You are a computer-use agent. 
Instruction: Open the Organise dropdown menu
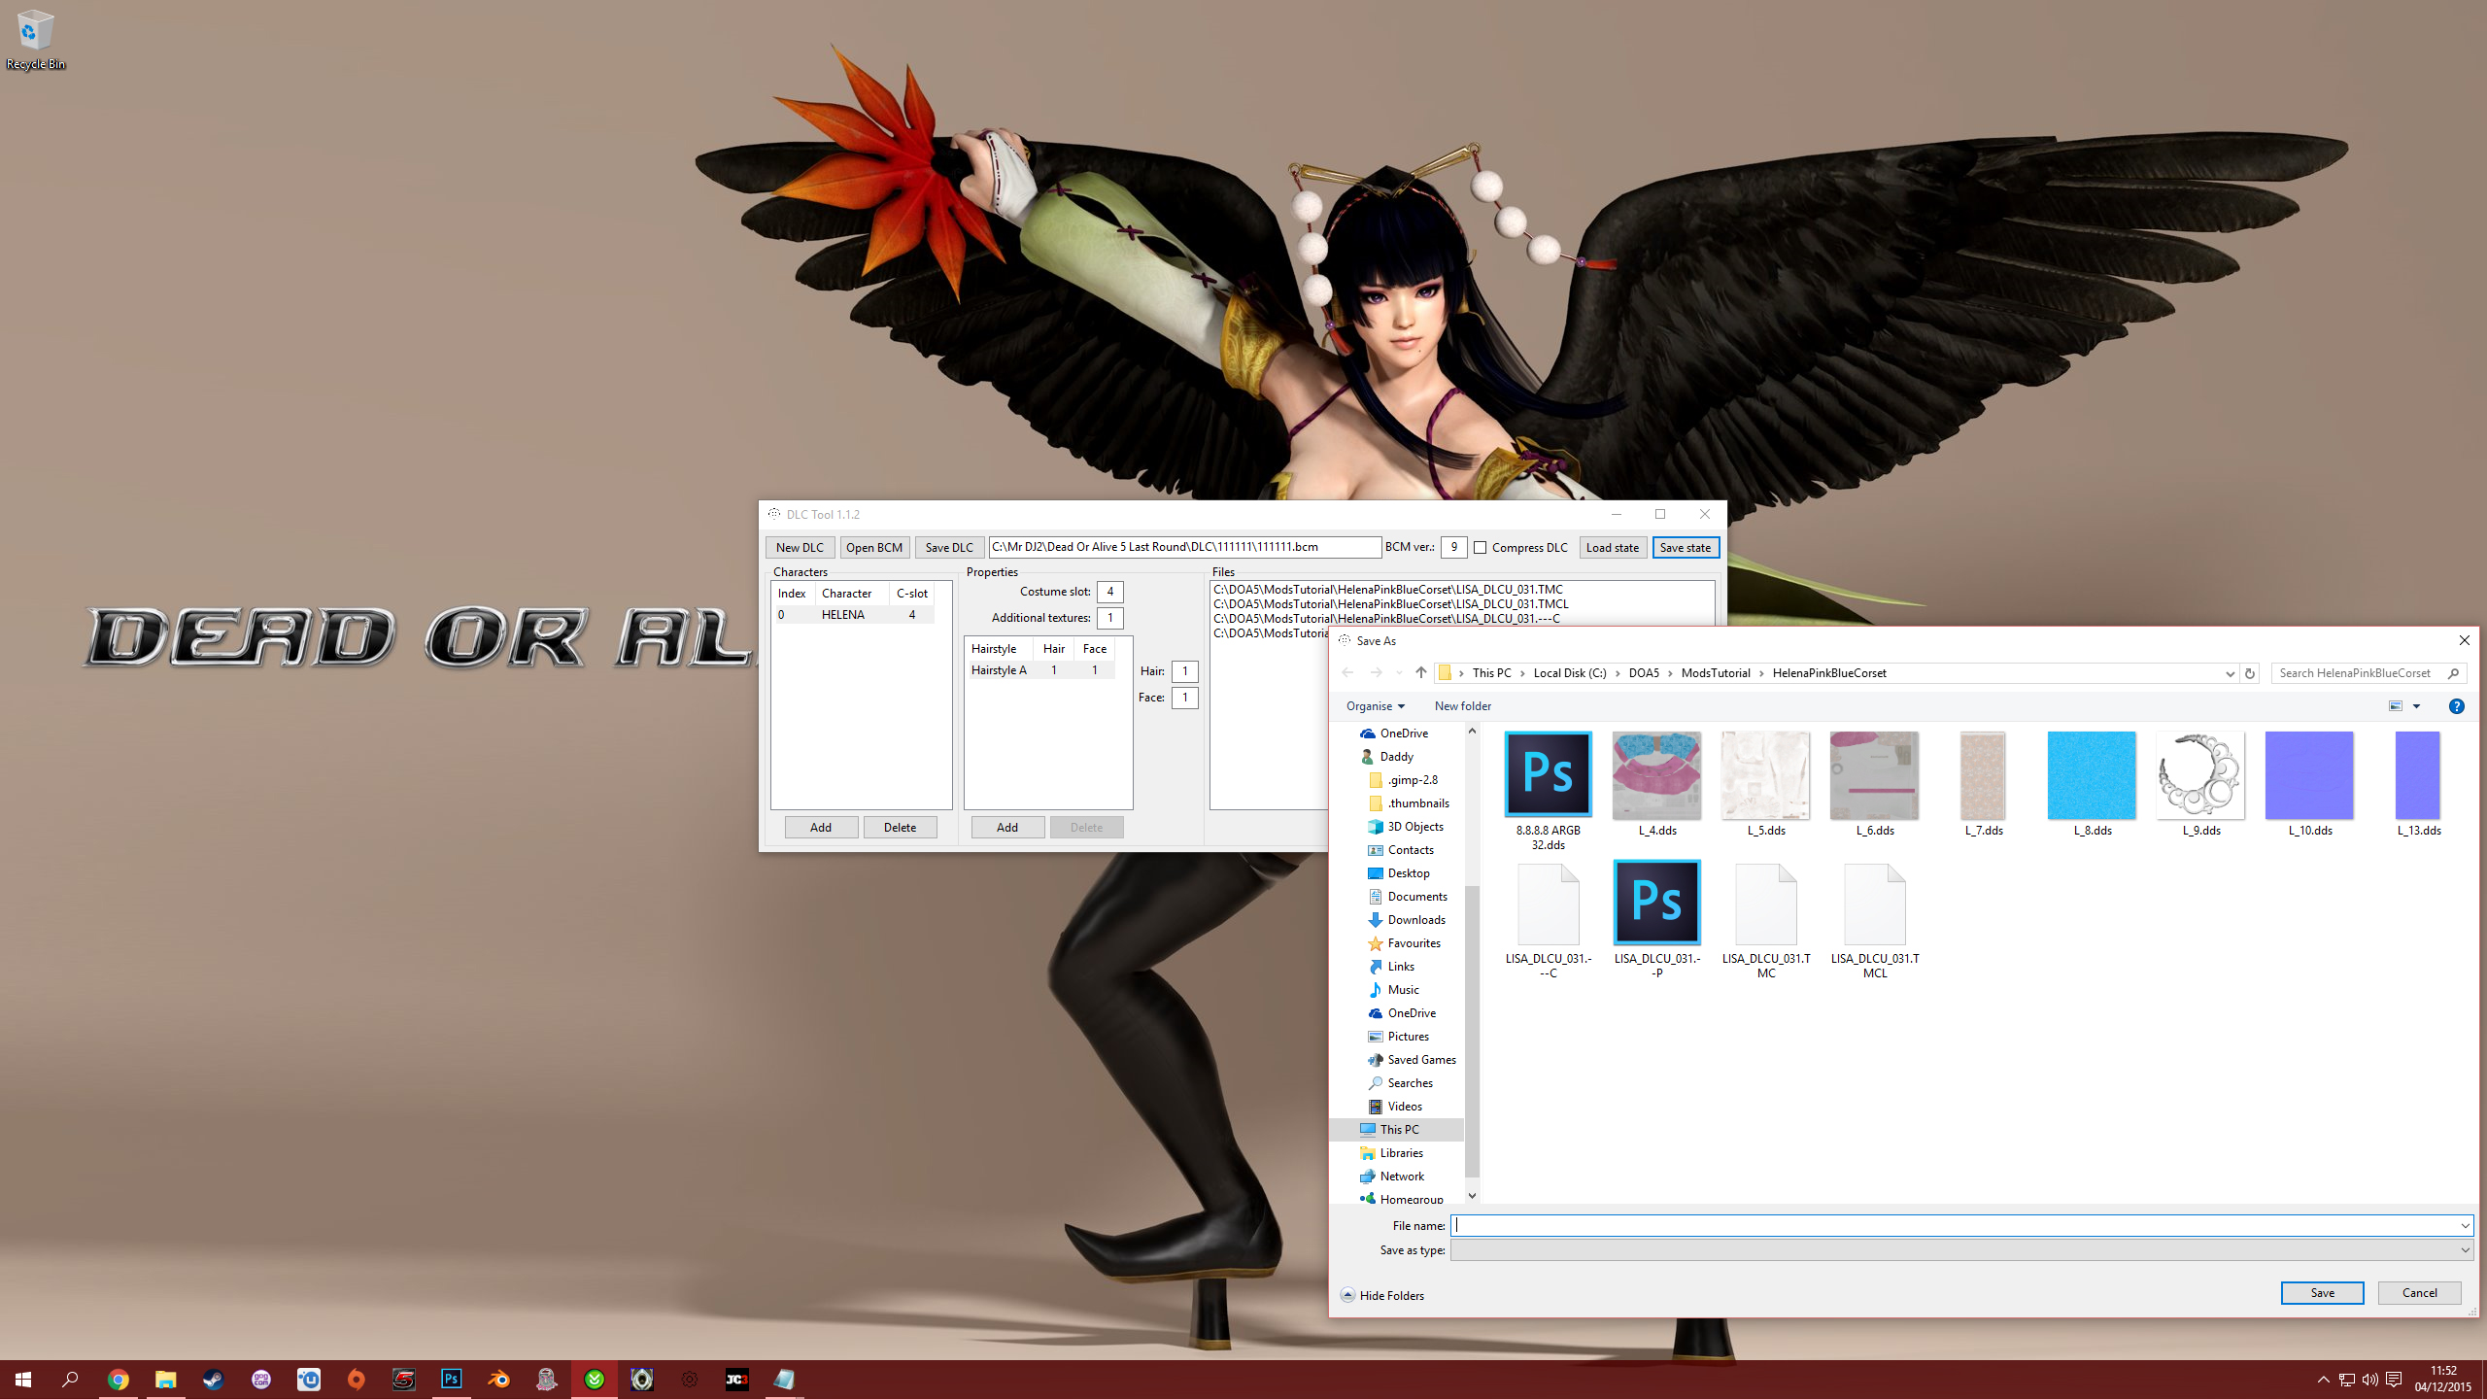1375,706
